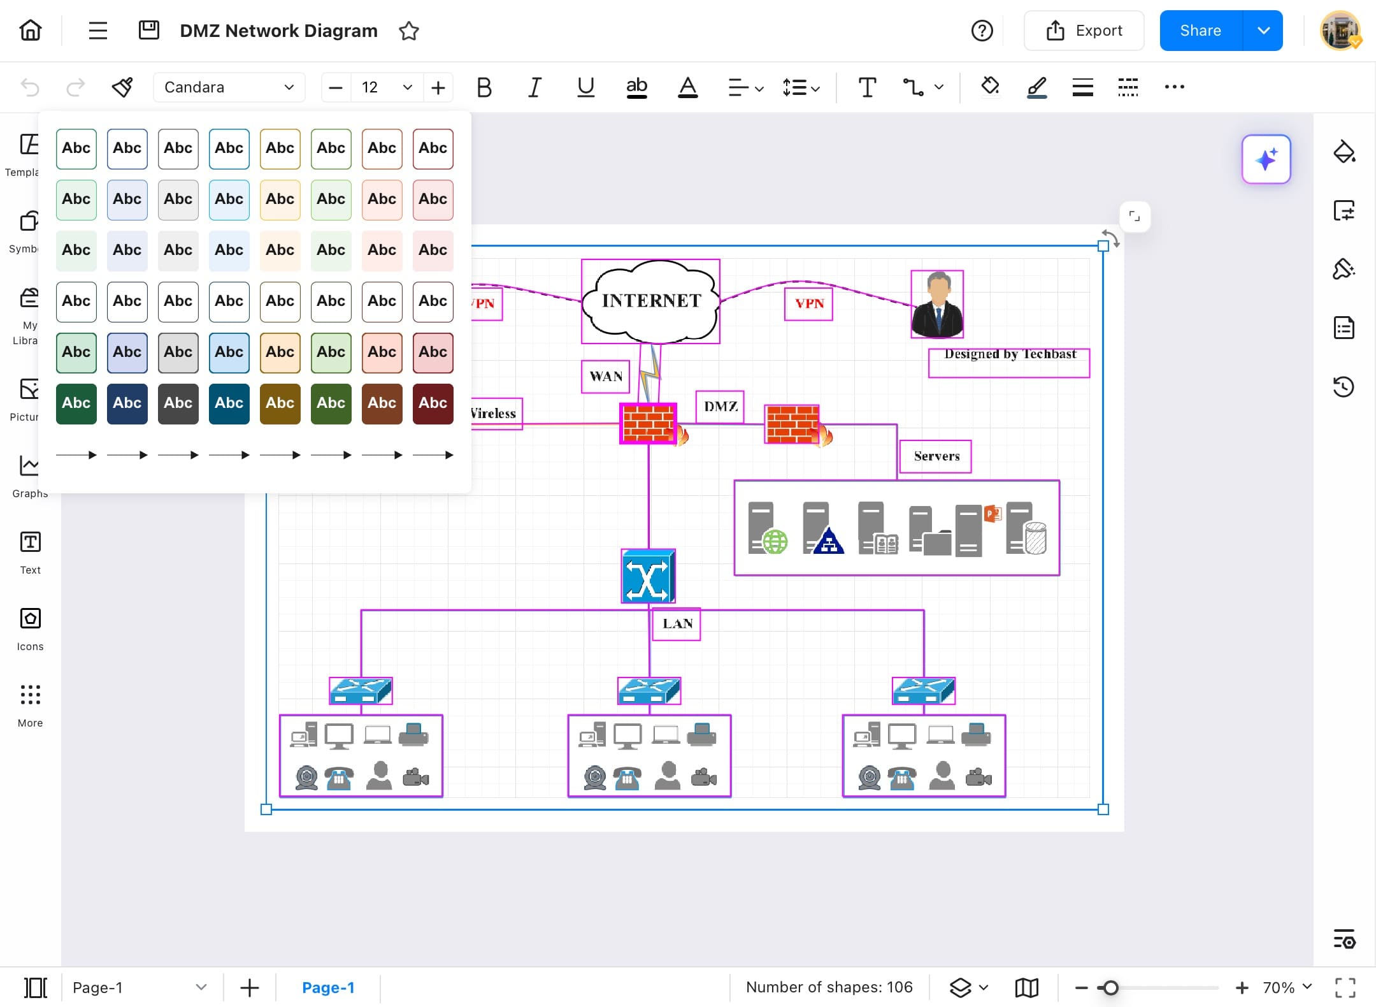Open the hamburger menu
Screen dimensions: 1376x1007
click(x=97, y=30)
